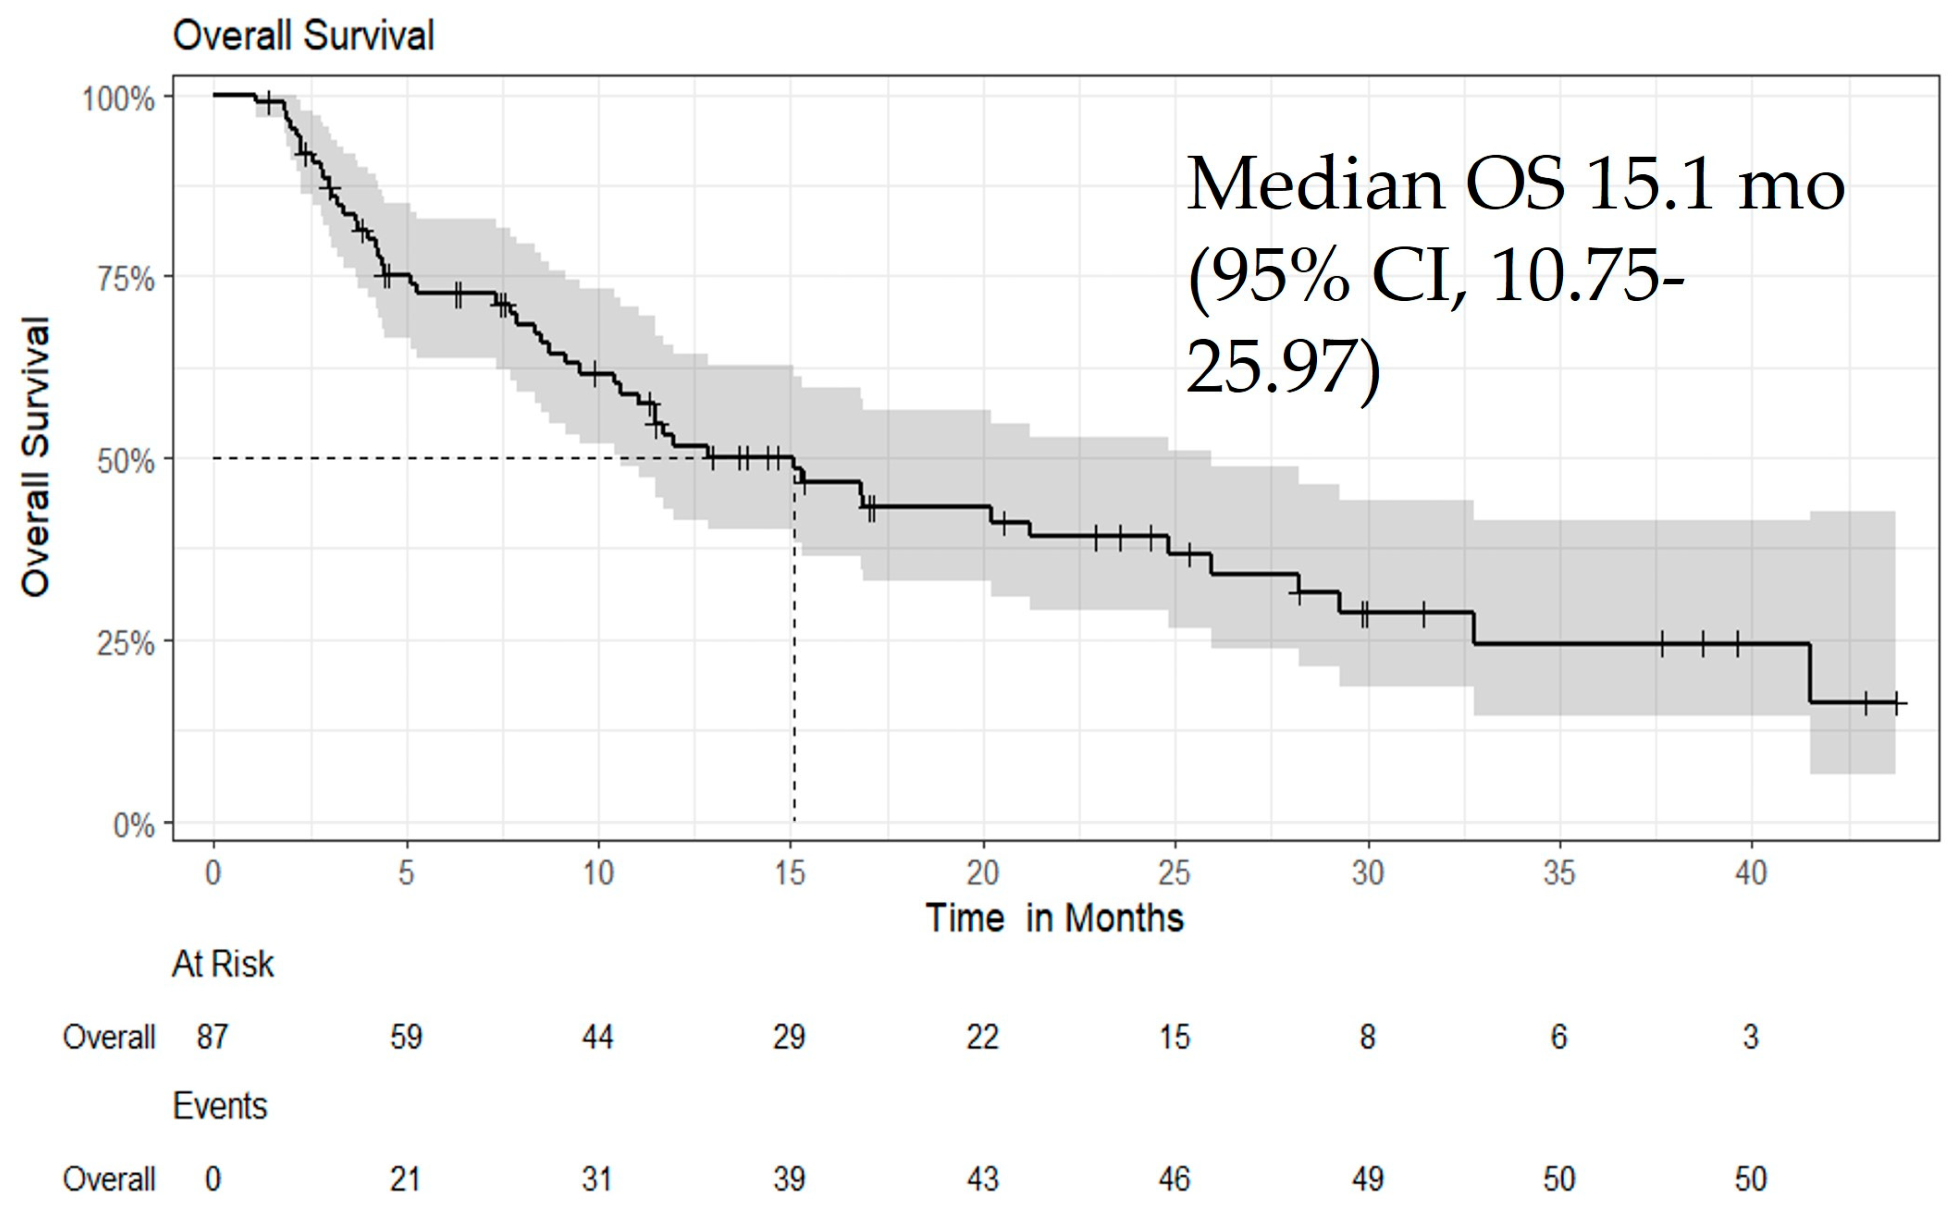Screen dimensions: 1959x1211
Task: Click the "Overall Survival" chart title
Action: pyautogui.click(x=303, y=36)
